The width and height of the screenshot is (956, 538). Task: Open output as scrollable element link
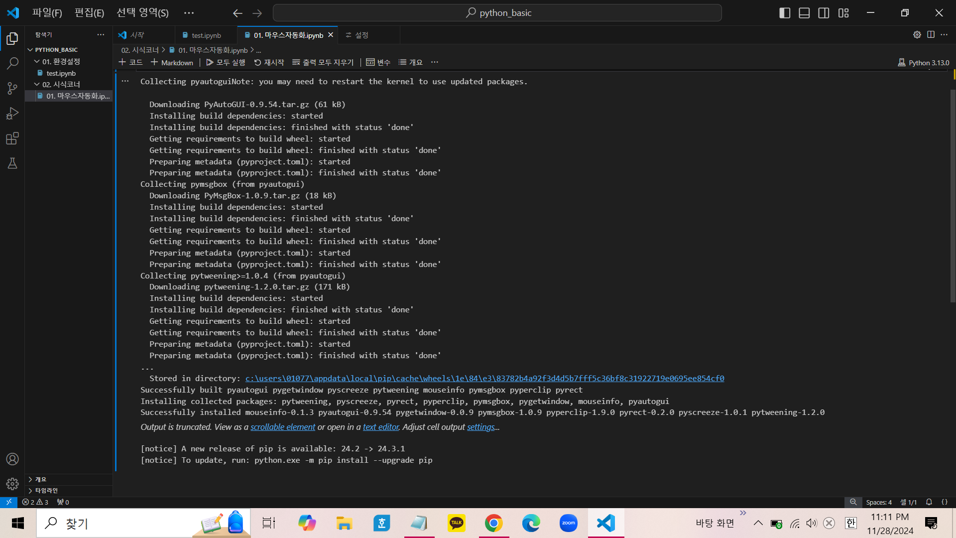tap(283, 427)
